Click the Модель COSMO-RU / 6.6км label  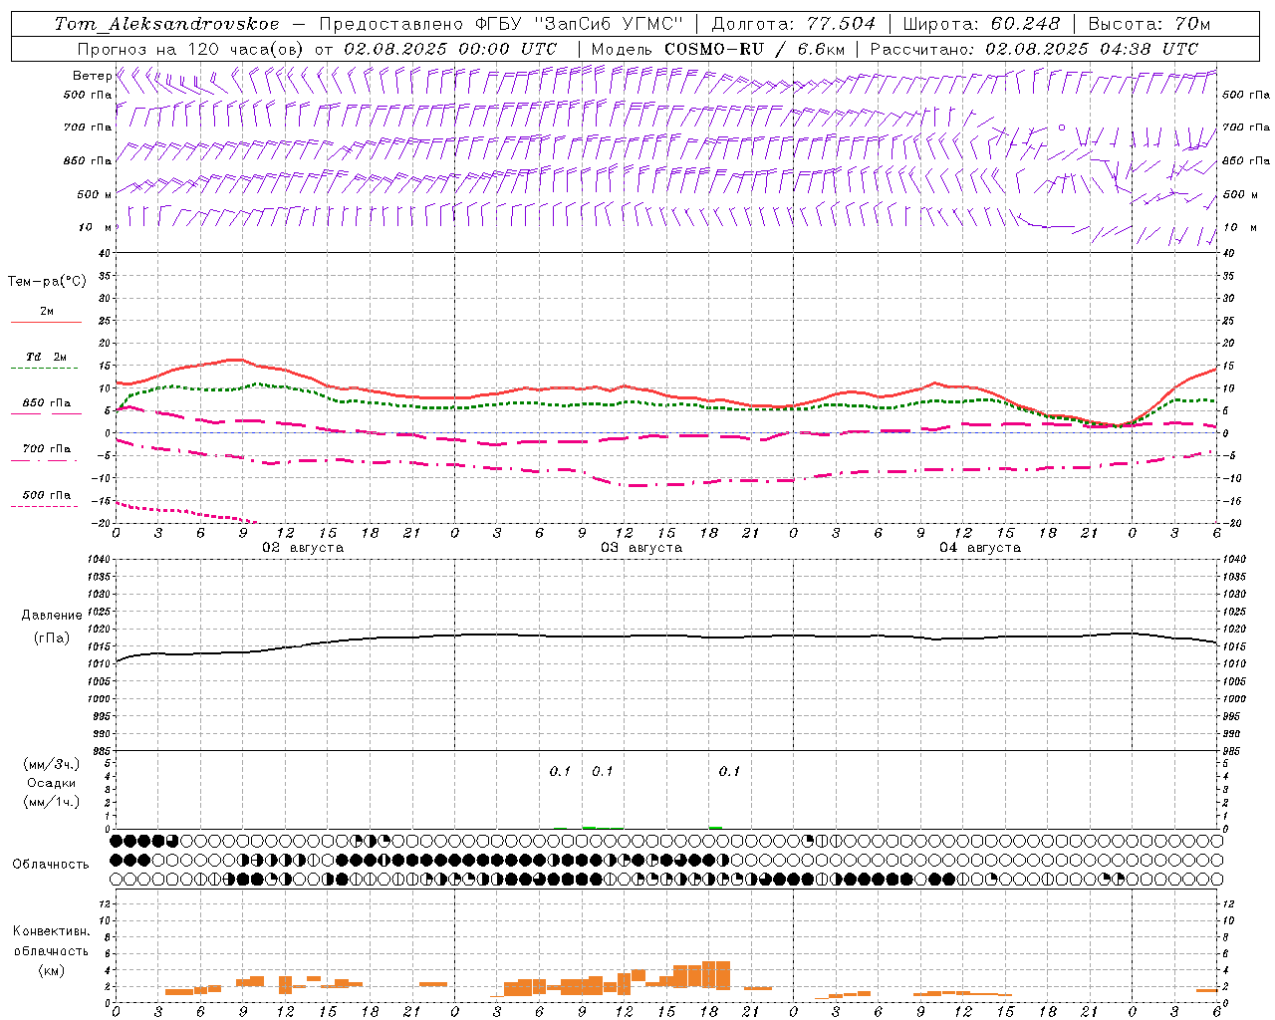[718, 49]
